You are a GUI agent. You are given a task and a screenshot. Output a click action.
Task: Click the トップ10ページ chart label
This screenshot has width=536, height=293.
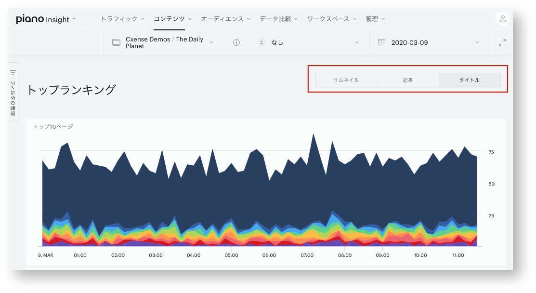[x=53, y=126]
